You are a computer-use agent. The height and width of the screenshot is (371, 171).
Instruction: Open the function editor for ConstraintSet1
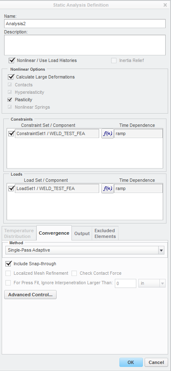108,134
